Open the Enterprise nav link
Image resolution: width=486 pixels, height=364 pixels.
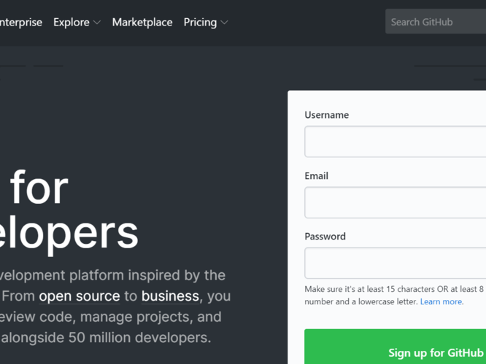coord(20,23)
